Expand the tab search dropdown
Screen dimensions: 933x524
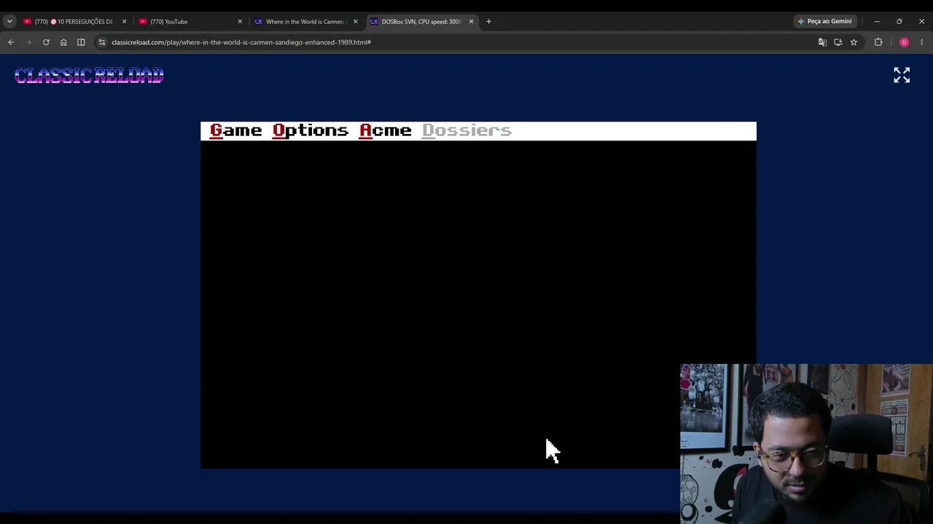tap(9, 22)
